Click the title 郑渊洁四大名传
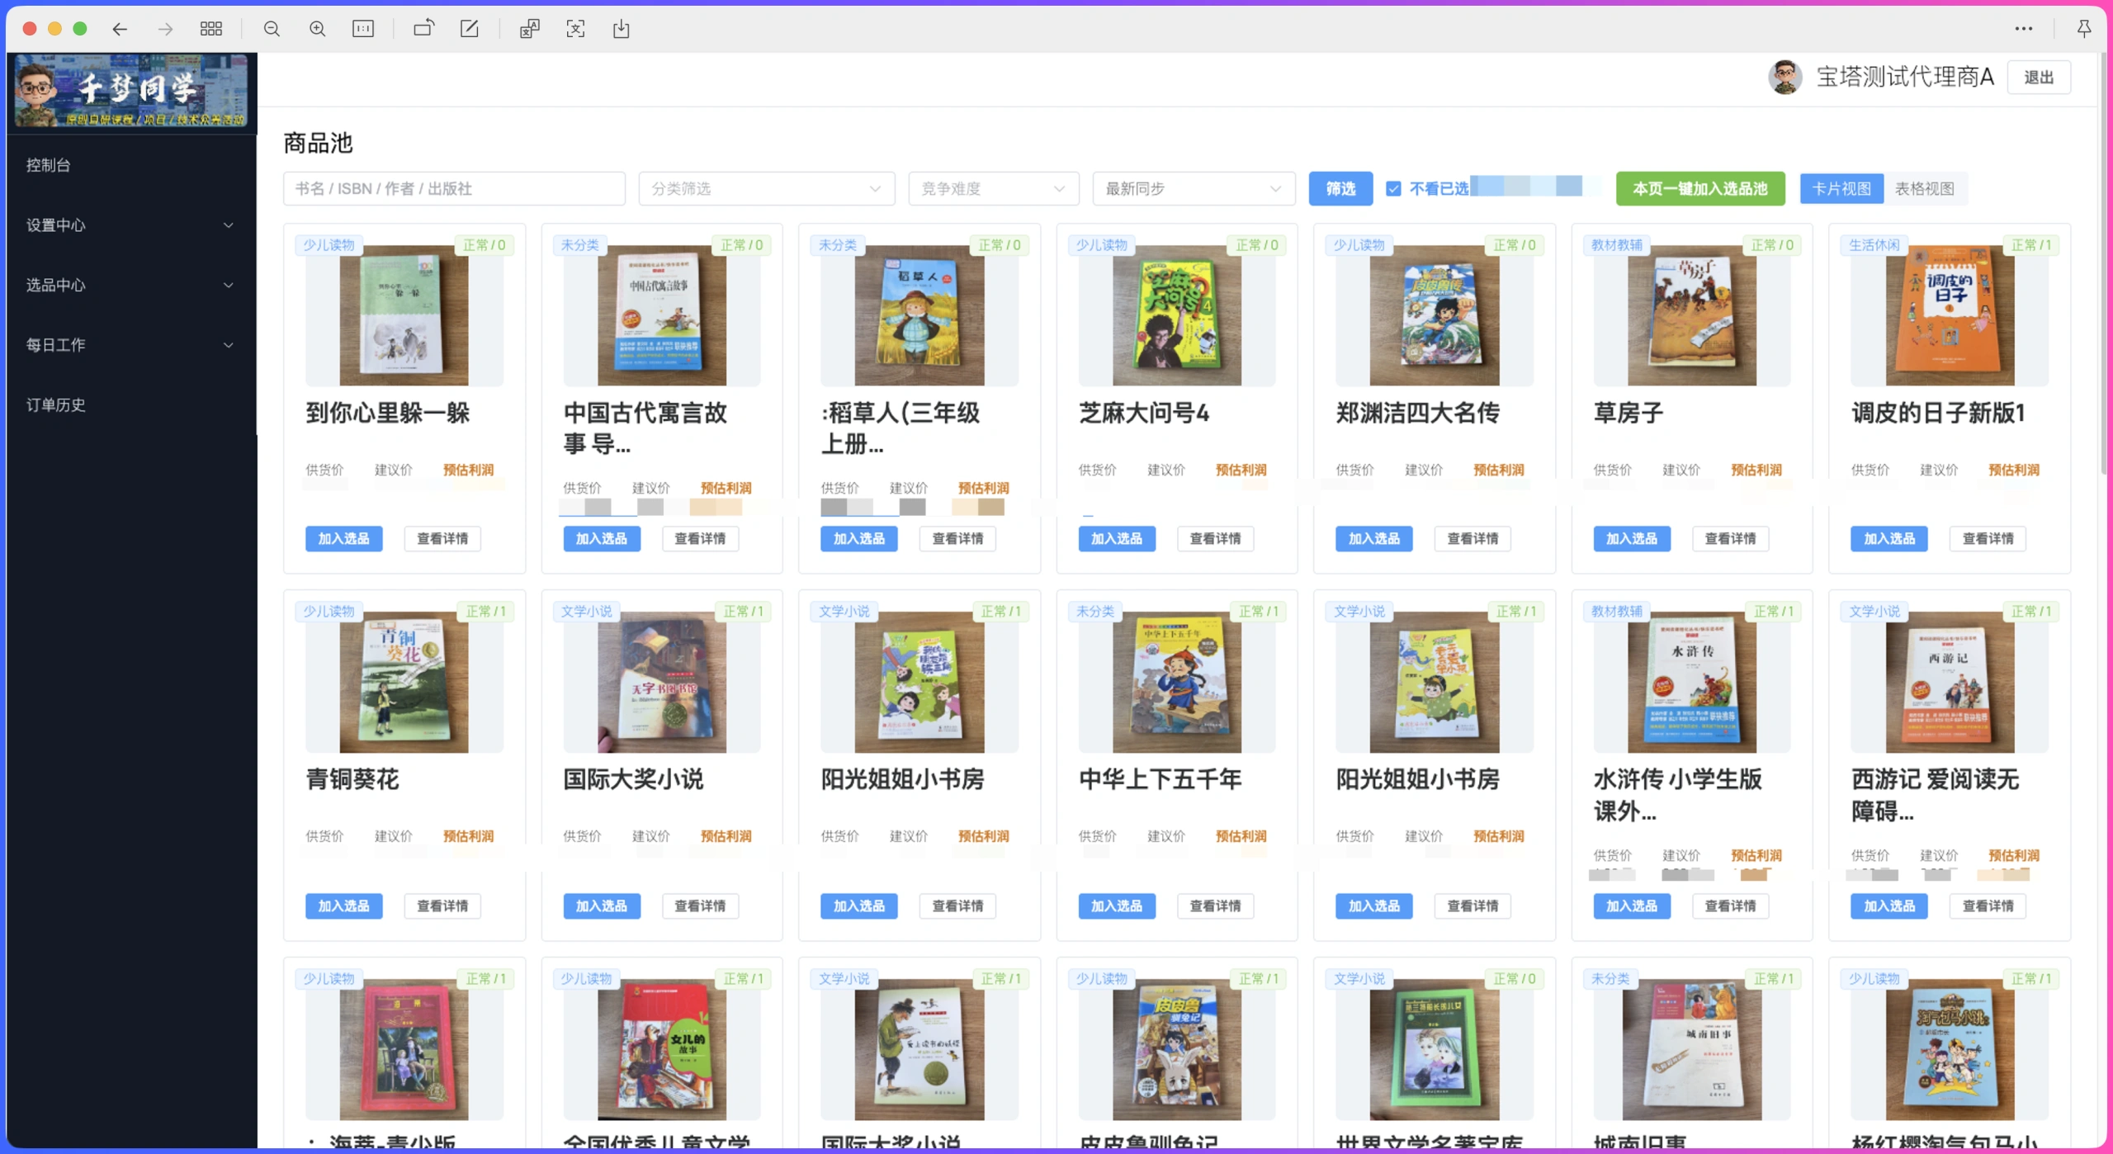The image size is (2113, 1154). [x=1418, y=413]
